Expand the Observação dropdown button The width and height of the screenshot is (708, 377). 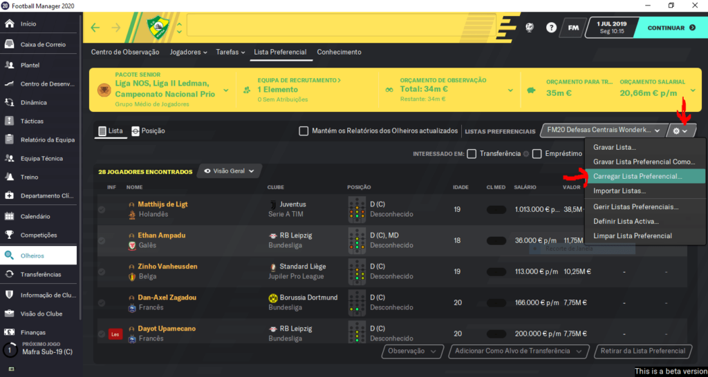(x=412, y=351)
